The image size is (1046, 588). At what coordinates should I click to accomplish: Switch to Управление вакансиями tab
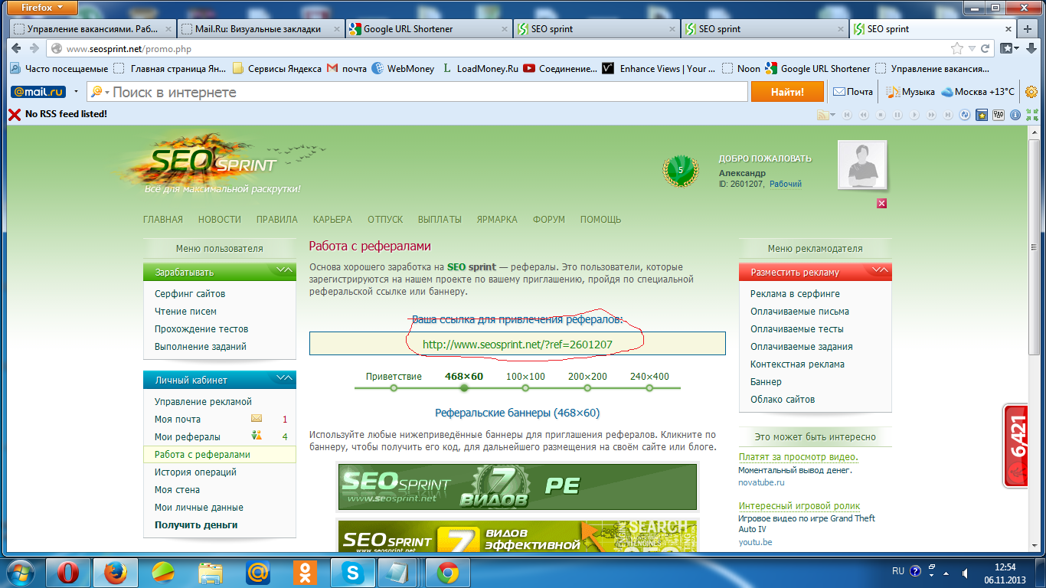point(92,29)
